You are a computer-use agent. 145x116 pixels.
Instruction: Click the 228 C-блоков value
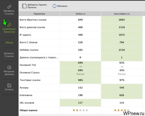pyautogui.click(x=80, y=42)
